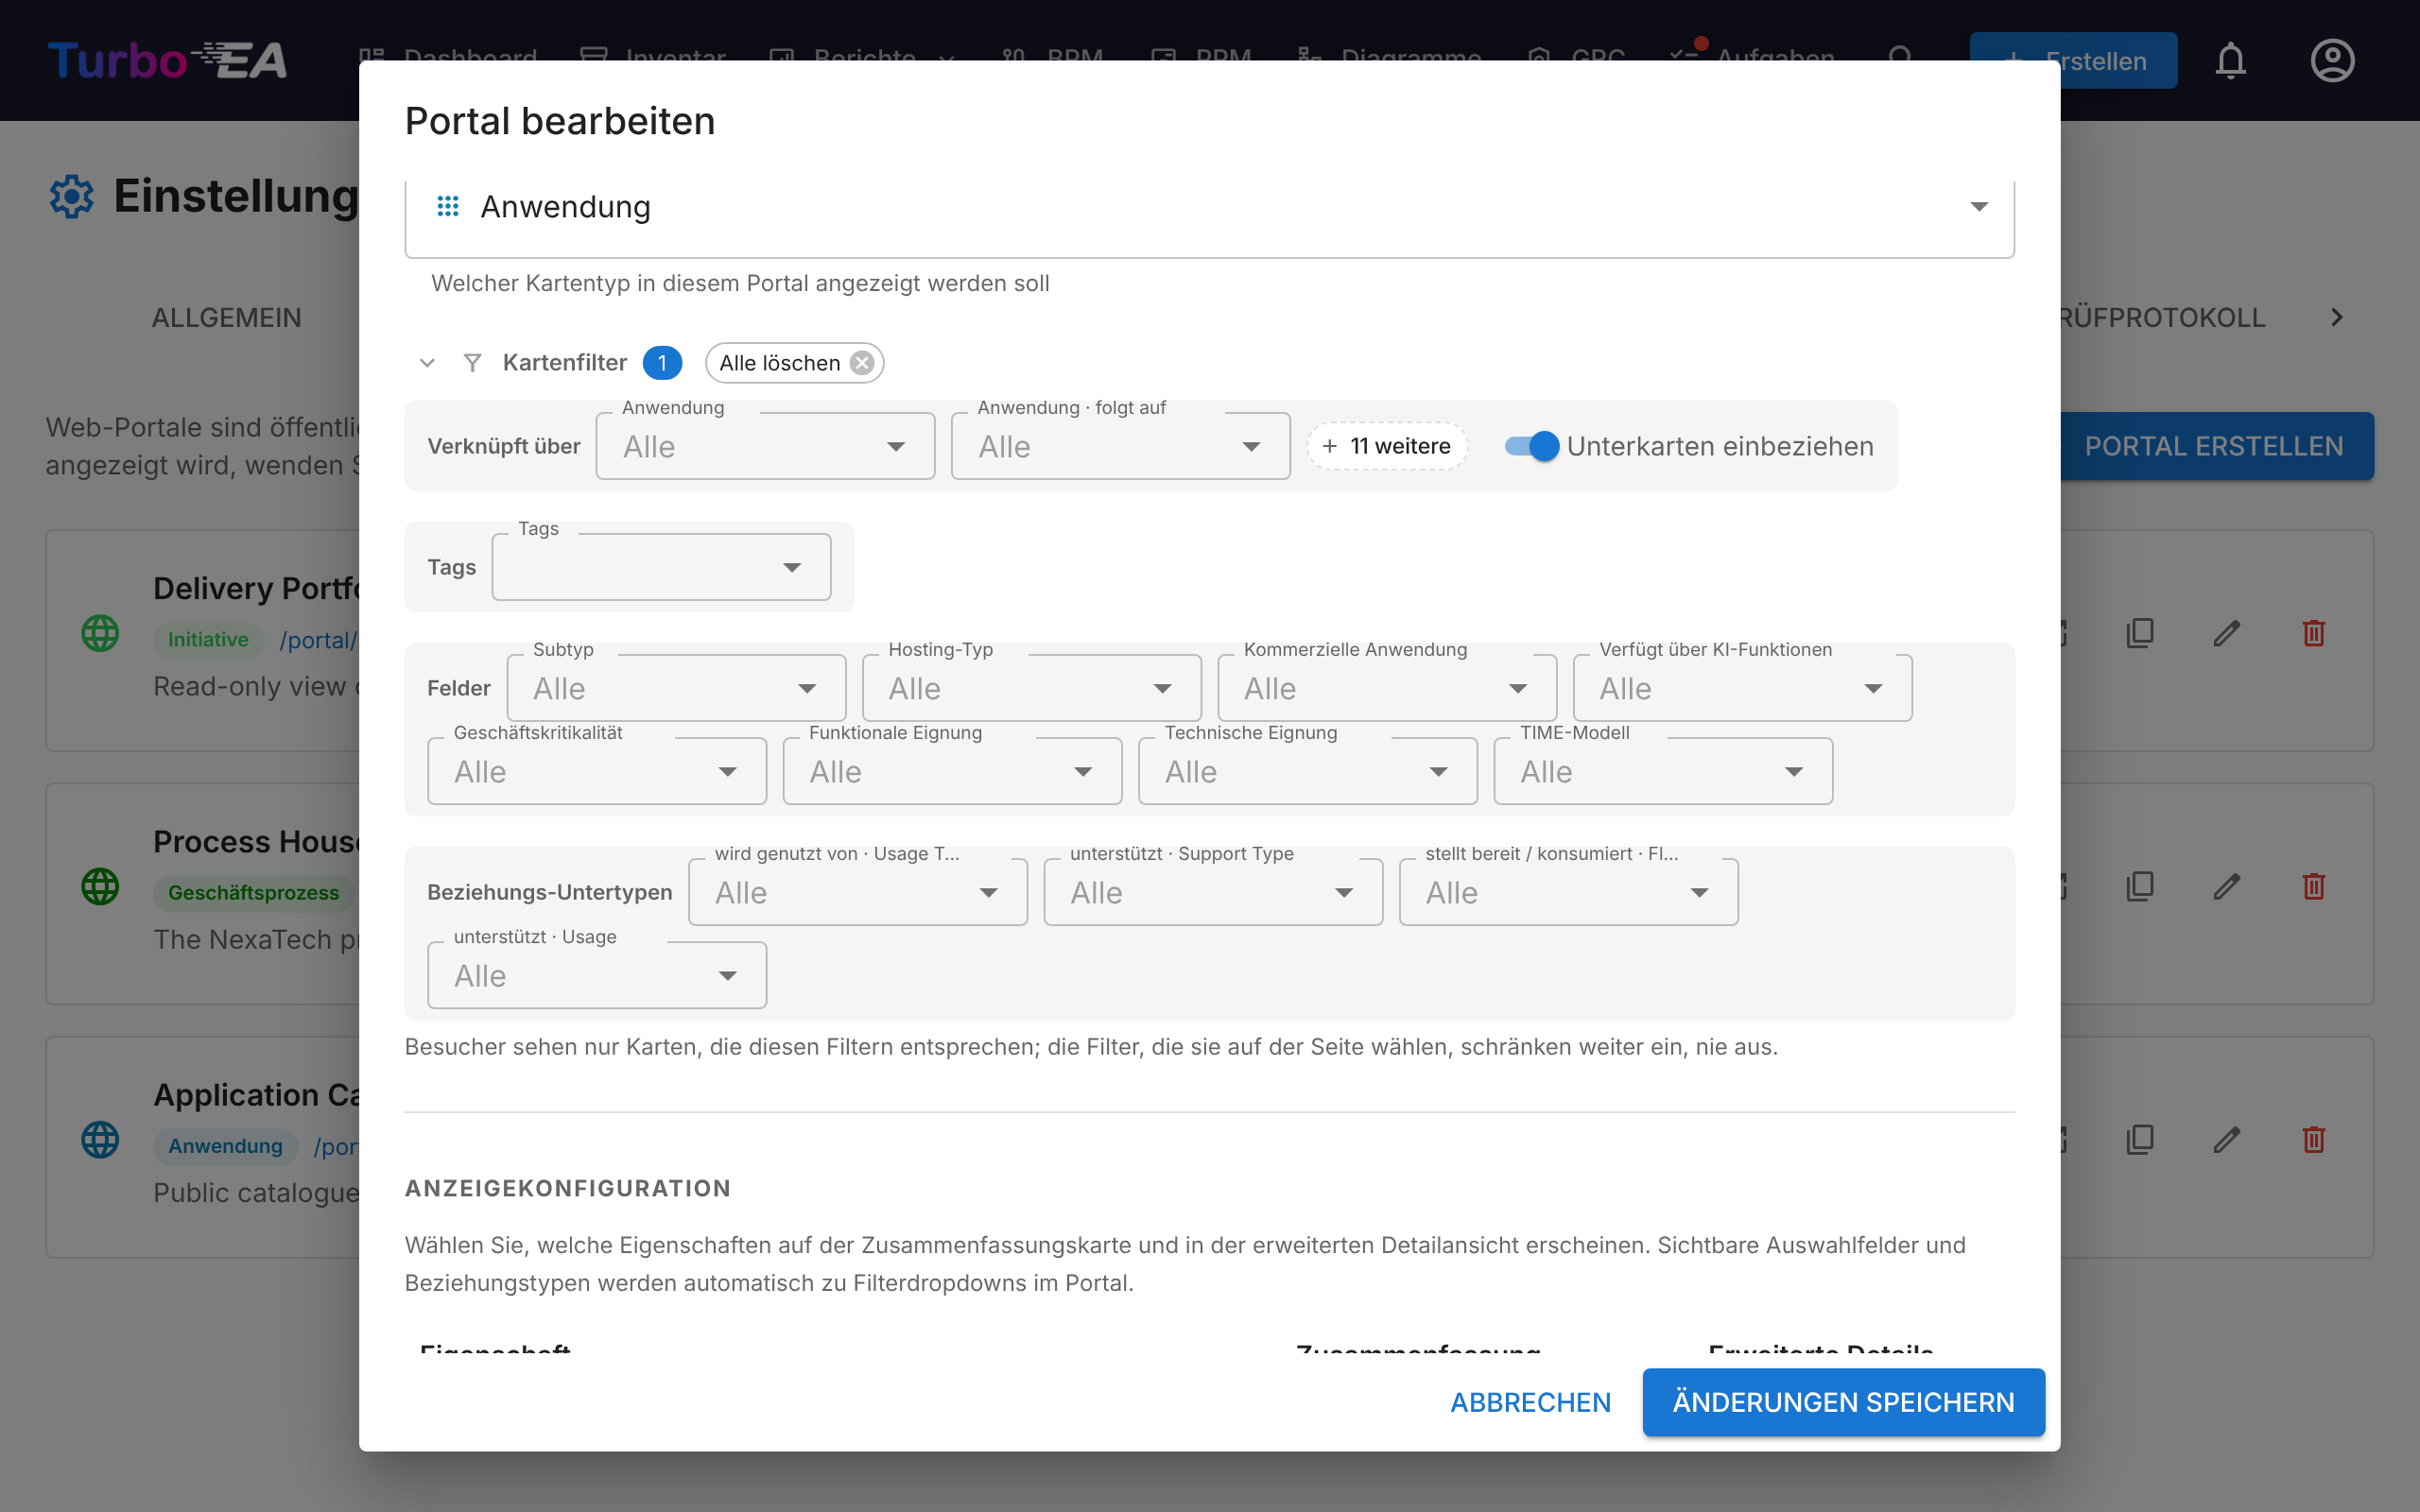
Task: Switch to the ALLGEMEIN tab
Action: (227, 317)
